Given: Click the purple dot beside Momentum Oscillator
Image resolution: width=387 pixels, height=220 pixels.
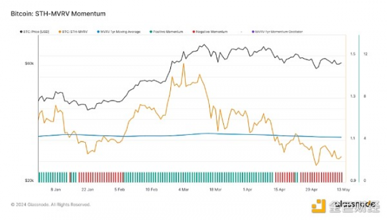Looking at the screenshot, I should pyautogui.click(x=253, y=32).
